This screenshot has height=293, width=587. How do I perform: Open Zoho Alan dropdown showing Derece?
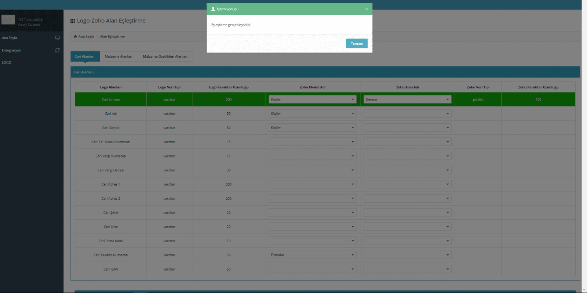(407, 100)
